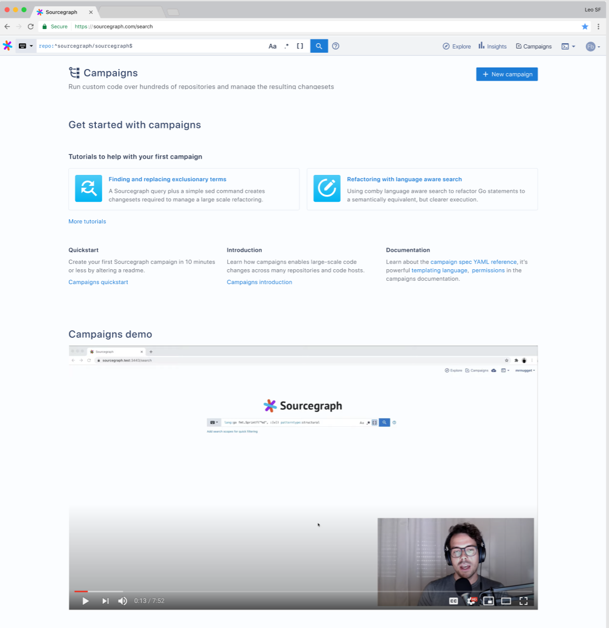609x628 pixels.
Task: Open campaign spec YAML reference link
Action: pos(473,262)
